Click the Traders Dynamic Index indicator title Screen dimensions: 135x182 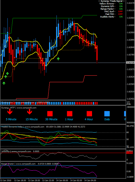[23, 127]
